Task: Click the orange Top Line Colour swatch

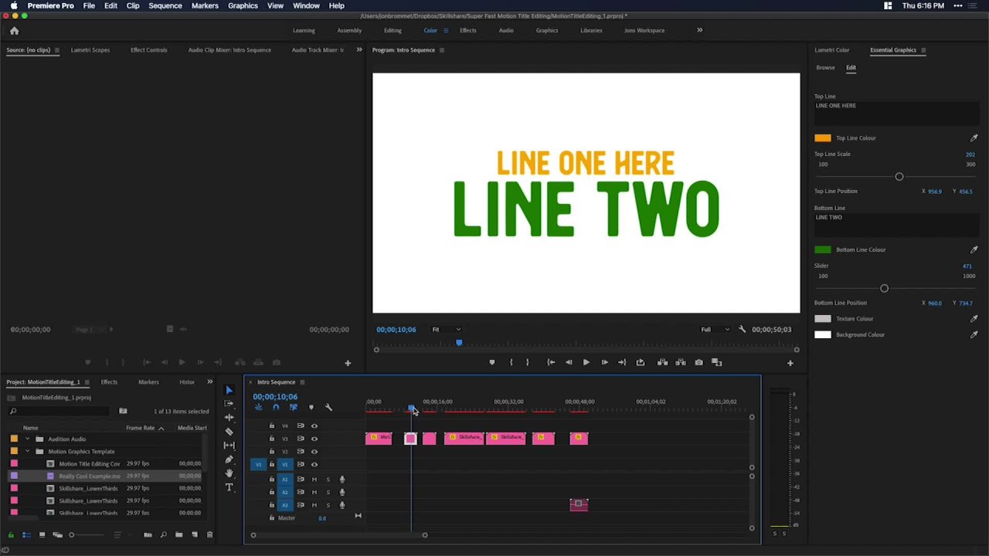Action: pos(822,138)
